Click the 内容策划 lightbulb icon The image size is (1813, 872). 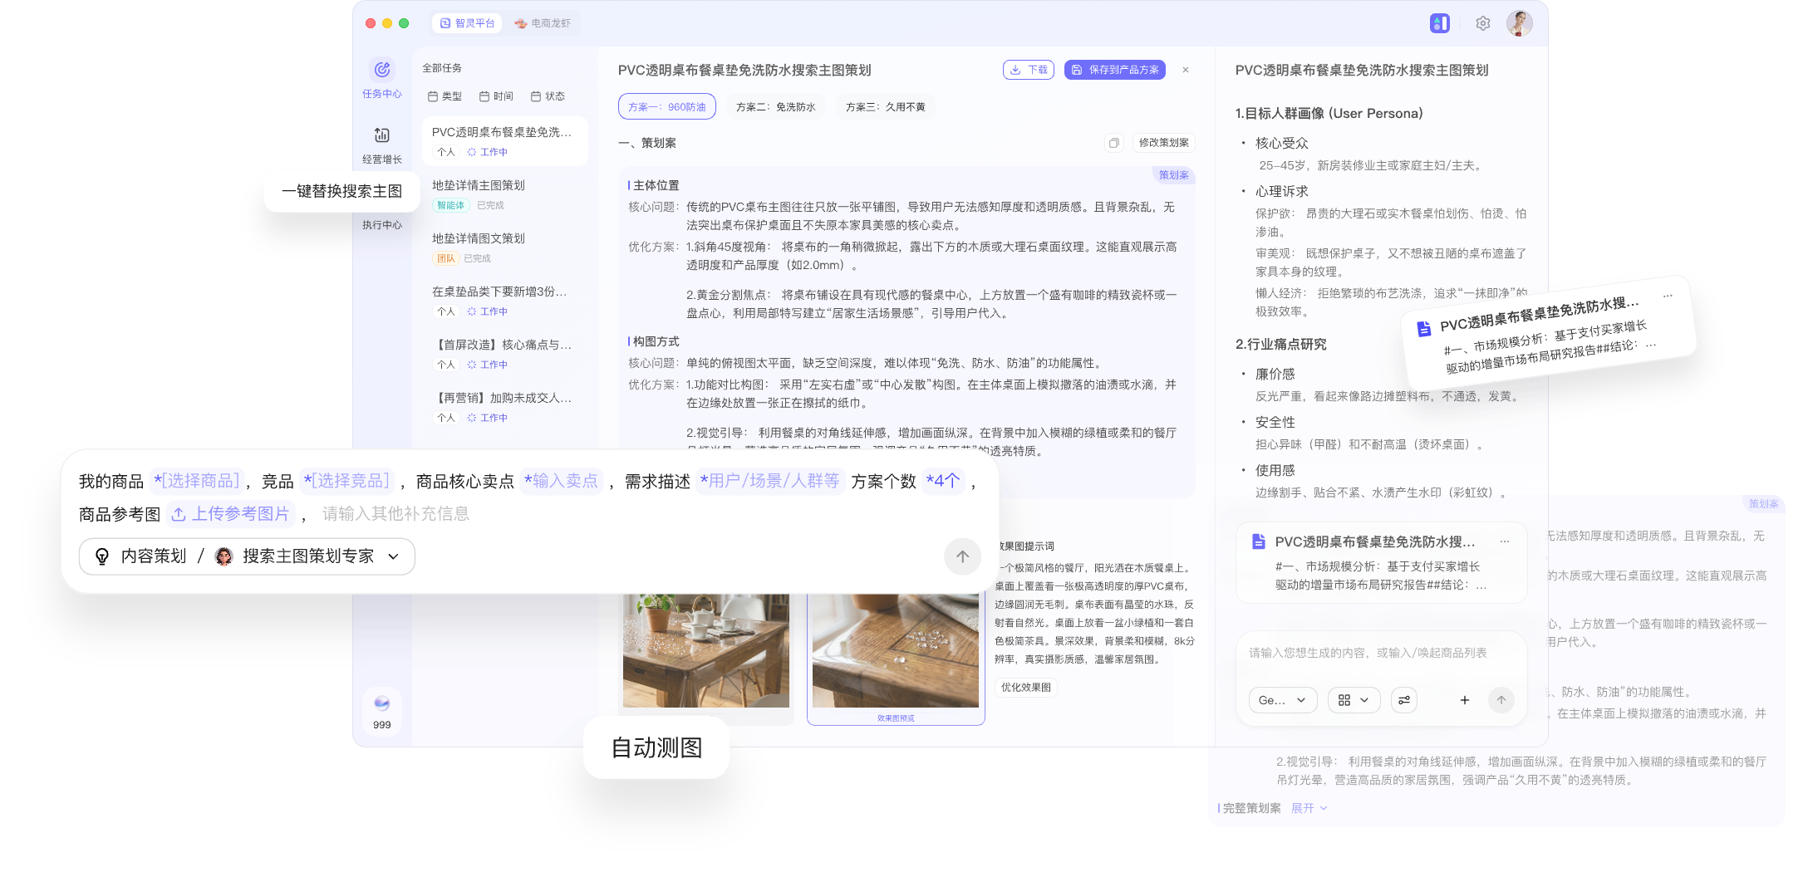[101, 556]
